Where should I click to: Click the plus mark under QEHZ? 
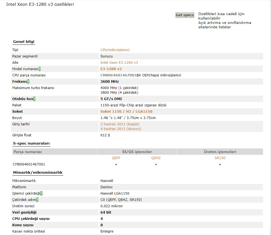tap(156, 164)
